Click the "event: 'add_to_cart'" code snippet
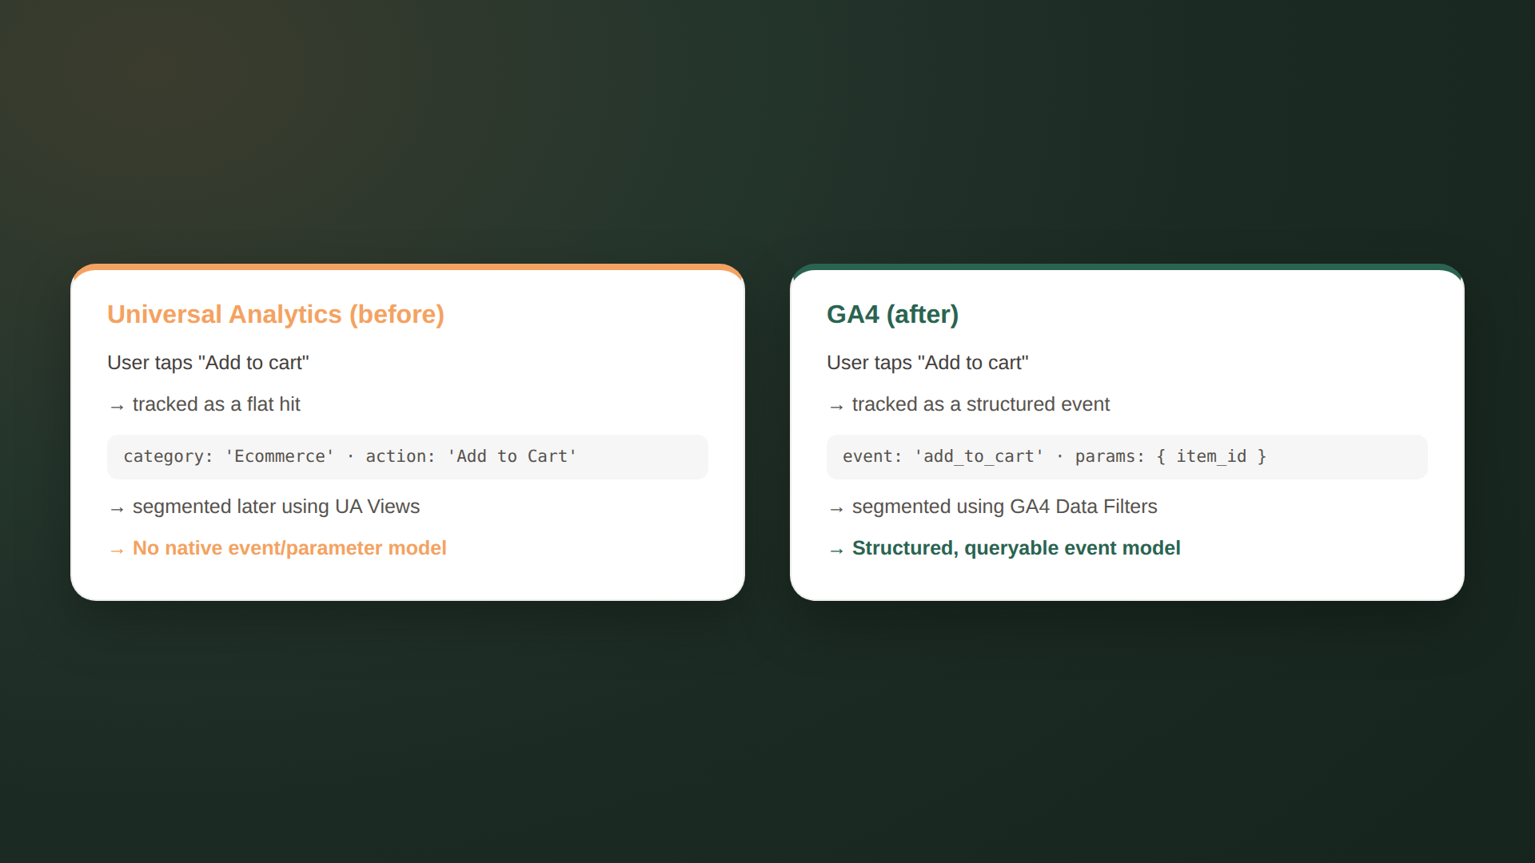 click(1127, 457)
